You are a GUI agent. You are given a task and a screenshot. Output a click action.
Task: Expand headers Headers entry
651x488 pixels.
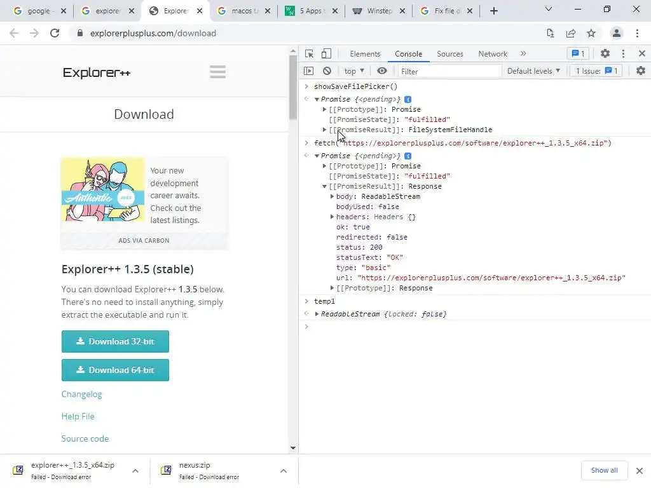pyautogui.click(x=332, y=217)
